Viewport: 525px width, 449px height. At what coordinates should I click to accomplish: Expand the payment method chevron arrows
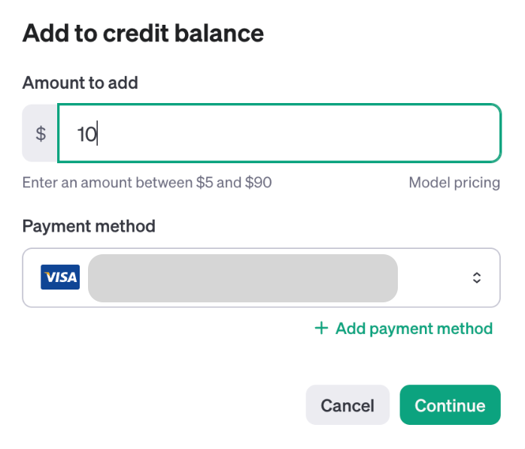click(x=476, y=278)
